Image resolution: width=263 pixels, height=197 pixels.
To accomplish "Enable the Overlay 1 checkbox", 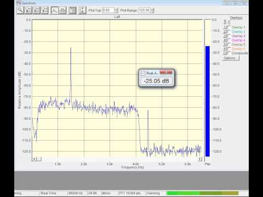I will 229,27.
